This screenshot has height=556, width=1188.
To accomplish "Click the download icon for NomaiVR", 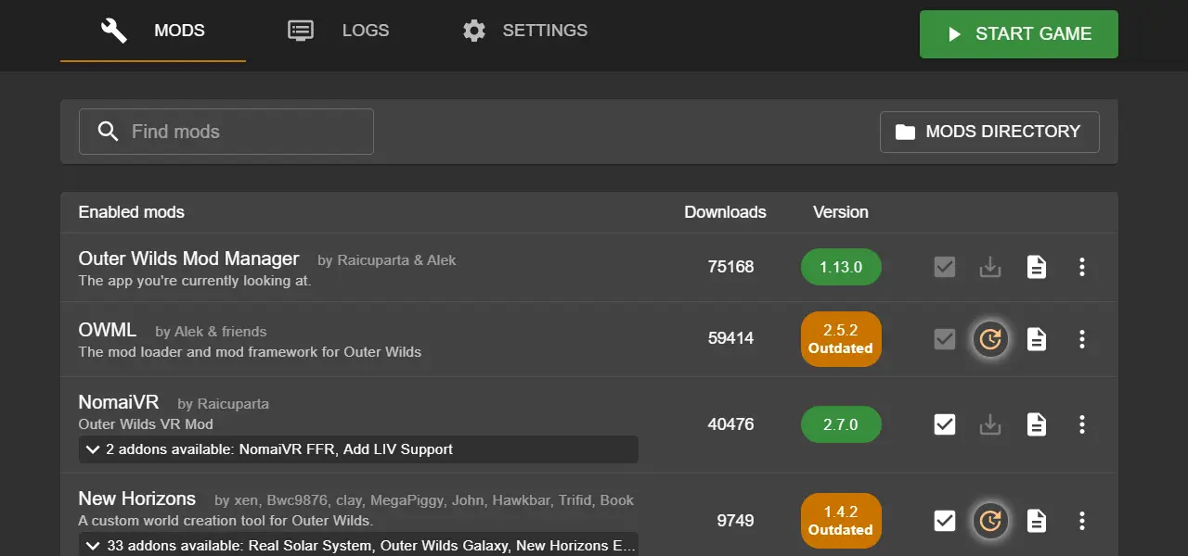I will [x=990, y=424].
